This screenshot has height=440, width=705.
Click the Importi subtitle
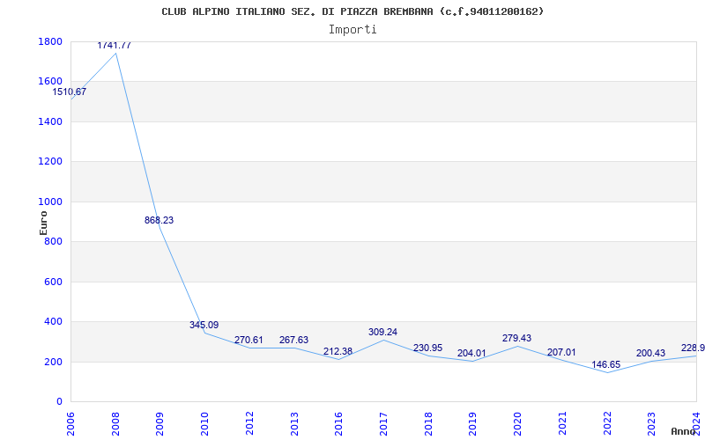coord(352,30)
